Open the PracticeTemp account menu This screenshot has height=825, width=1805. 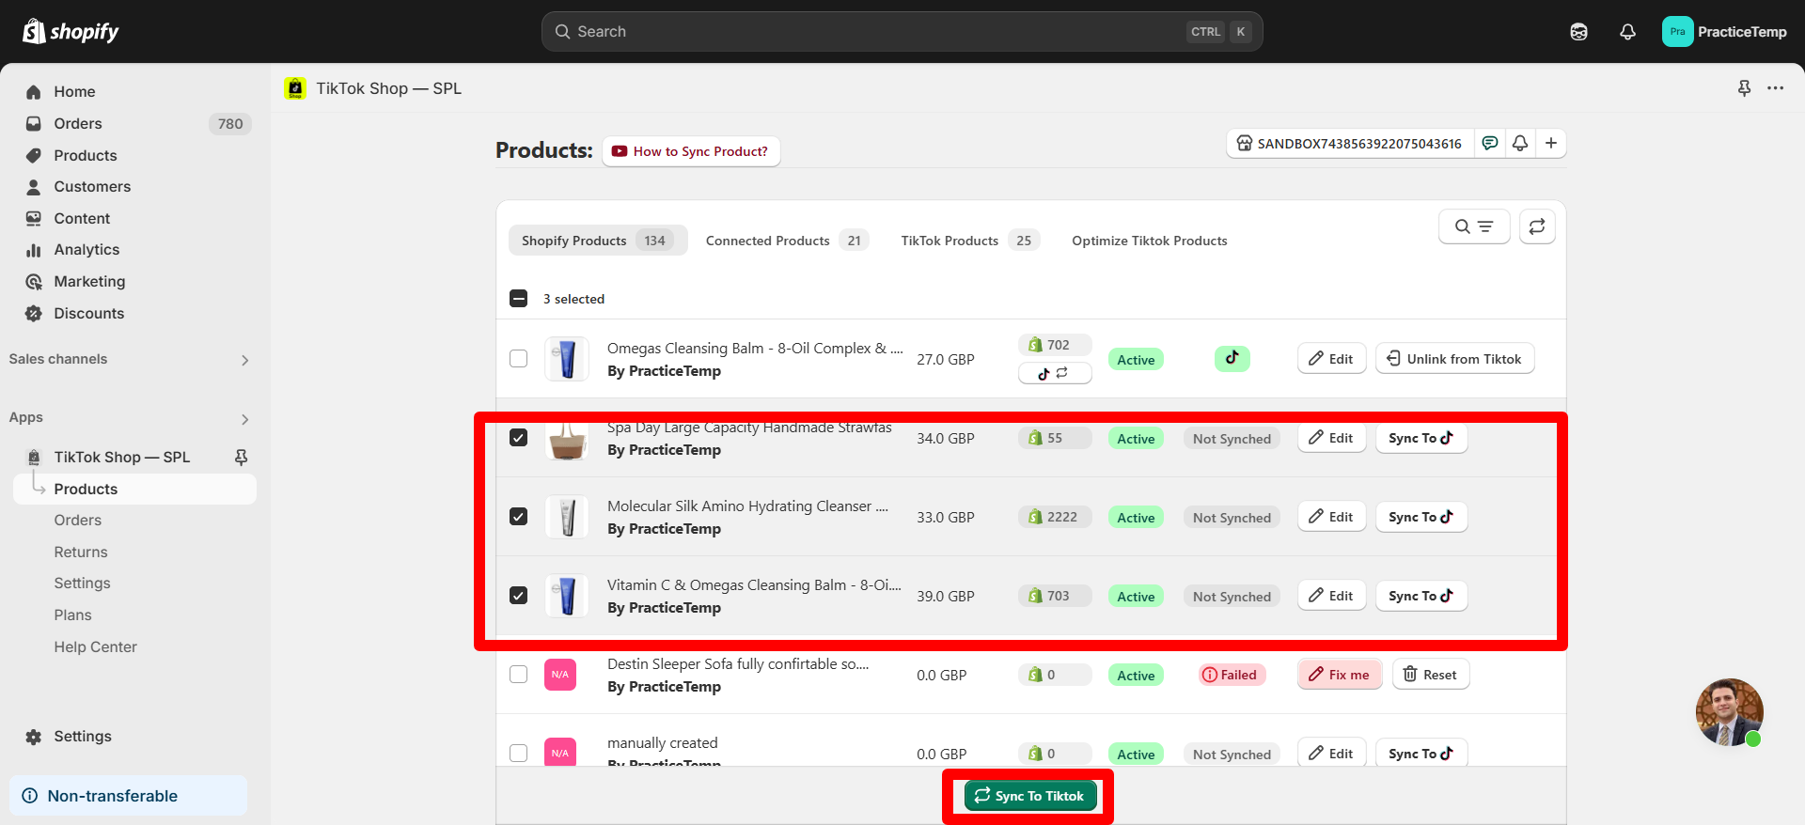click(1724, 32)
